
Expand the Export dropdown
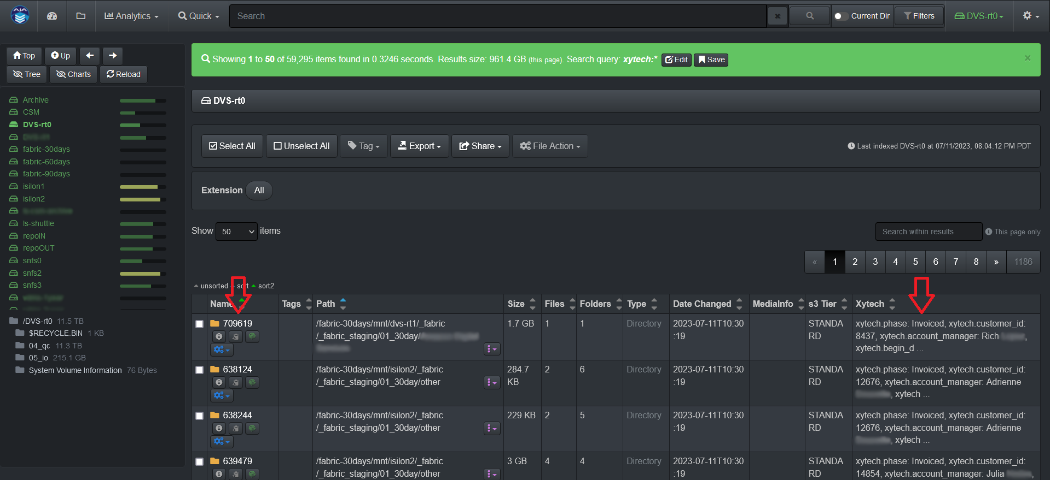[x=419, y=146]
